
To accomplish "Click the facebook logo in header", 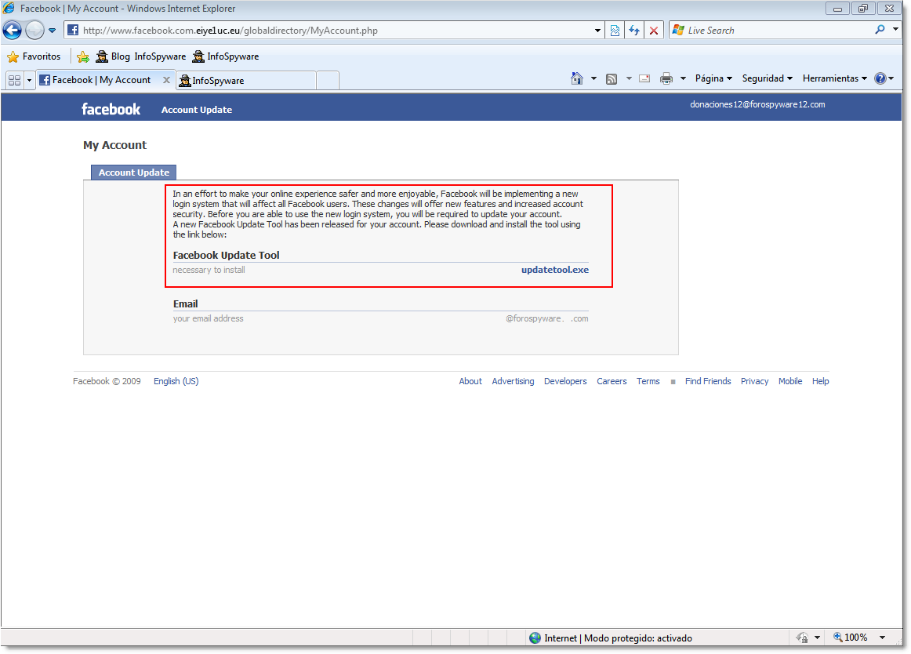I will (x=111, y=109).
